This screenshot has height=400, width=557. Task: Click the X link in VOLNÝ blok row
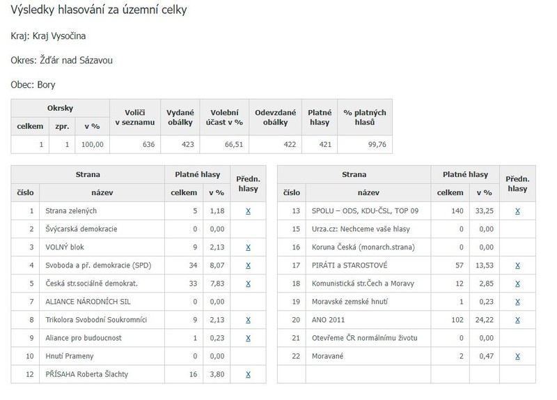248,247
